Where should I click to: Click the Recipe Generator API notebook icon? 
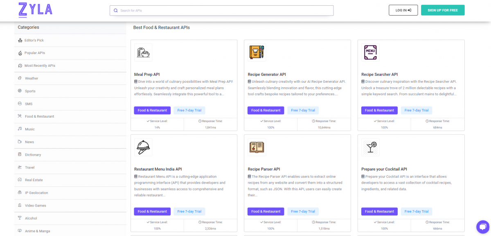(x=257, y=52)
